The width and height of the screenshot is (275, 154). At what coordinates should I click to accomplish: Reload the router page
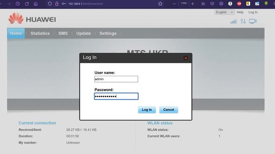[27, 4]
